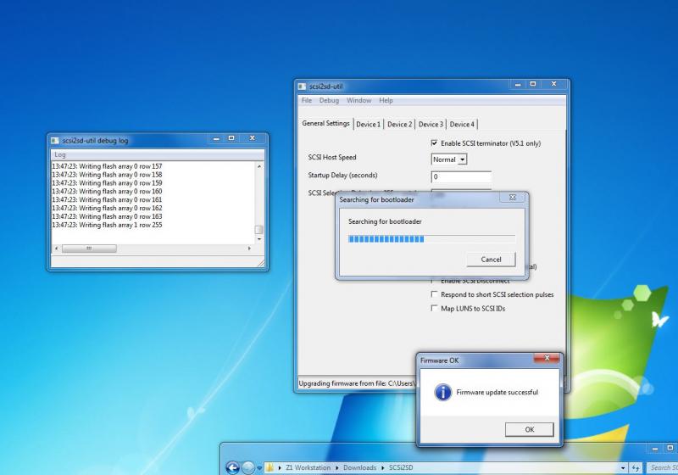
Task: Switch to the Device 2 tab
Action: 399,124
